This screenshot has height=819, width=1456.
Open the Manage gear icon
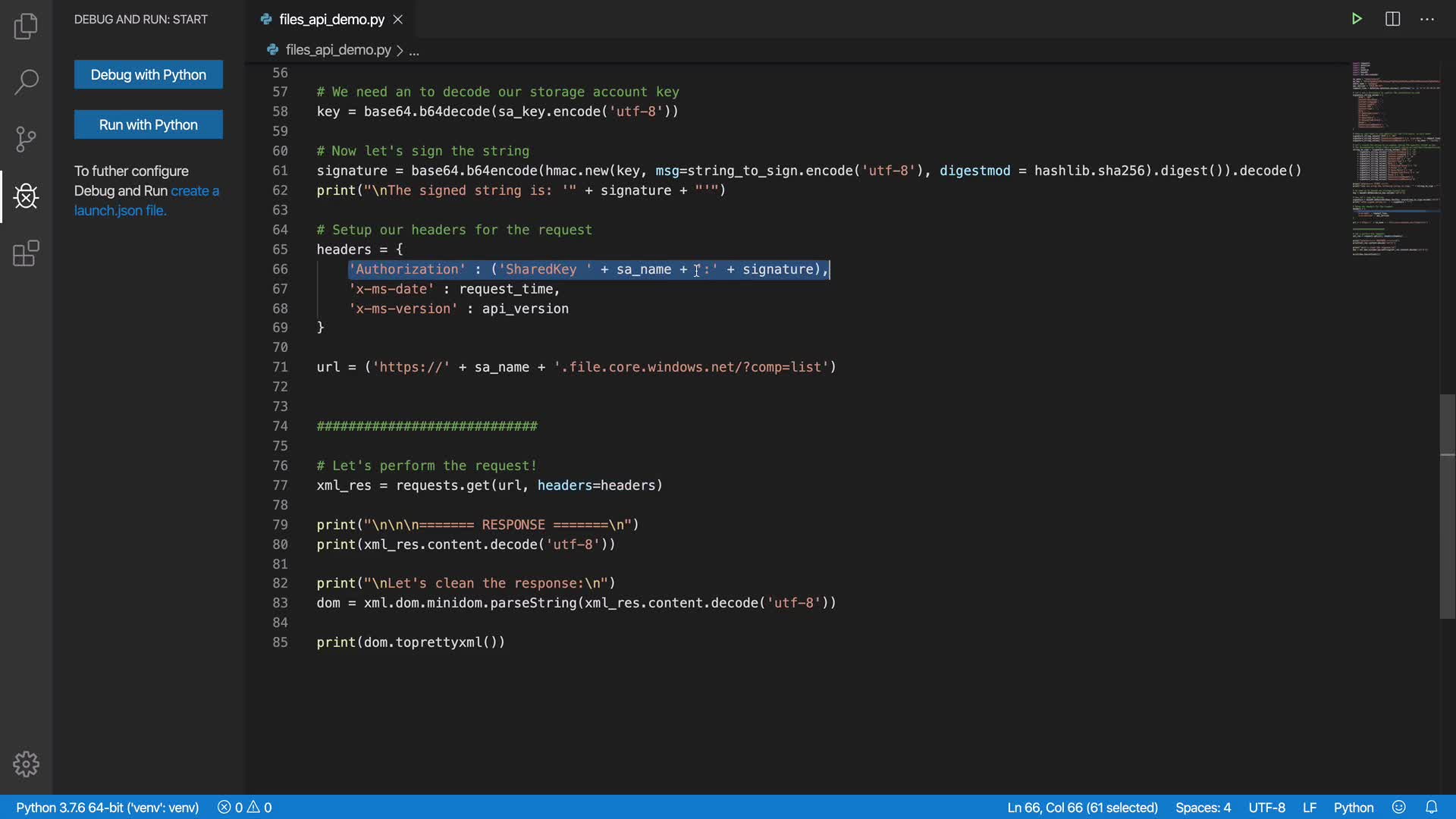[x=26, y=764]
